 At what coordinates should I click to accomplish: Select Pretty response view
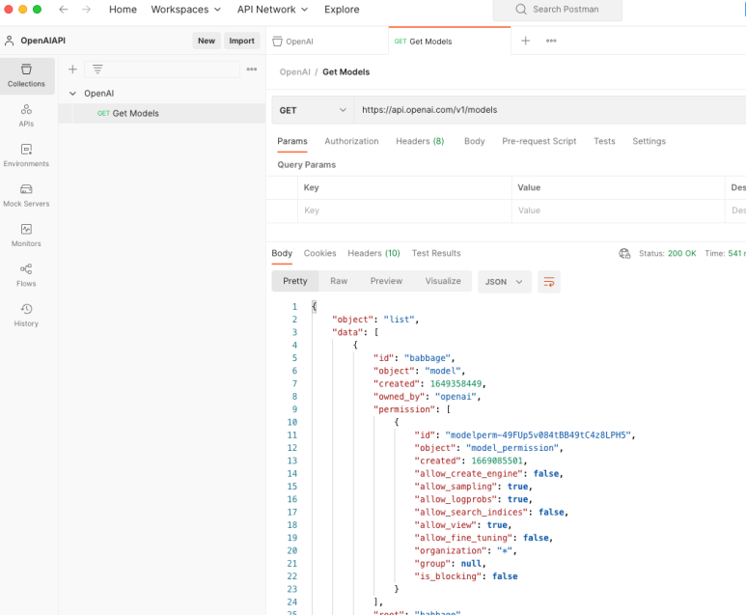pyautogui.click(x=295, y=281)
